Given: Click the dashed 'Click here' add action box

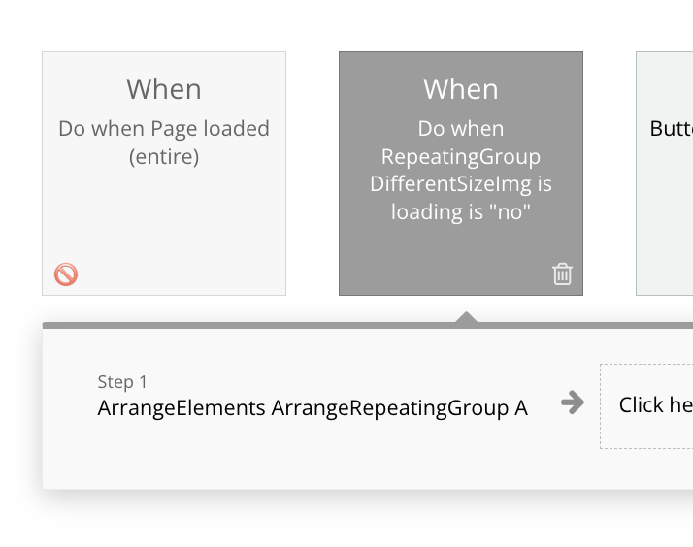Looking at the screenshot, I should pos(646,406).
